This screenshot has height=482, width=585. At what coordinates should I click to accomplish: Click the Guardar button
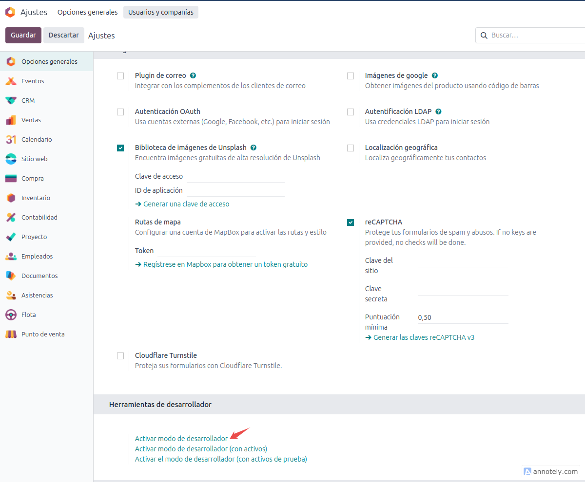tap(23, 35)
